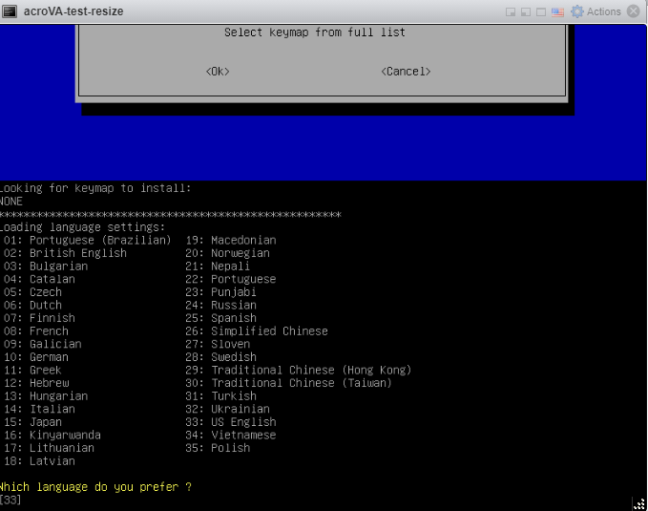This screenshot has height=511, width=648.
Task: Click language entry 01: Portuguese (Brazilian)
Action: click(x=87, y=241)
